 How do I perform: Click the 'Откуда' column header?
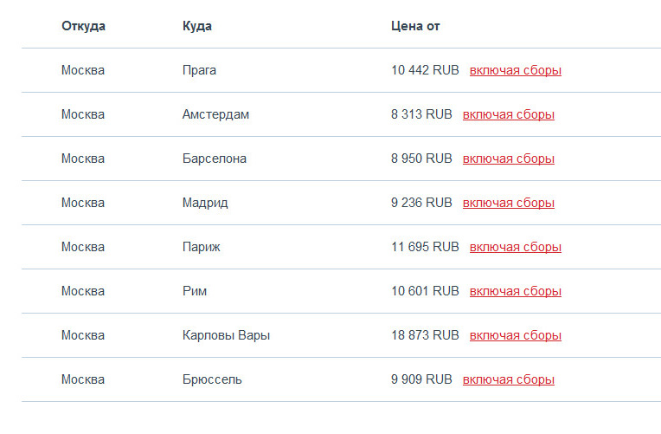[83, 27]
